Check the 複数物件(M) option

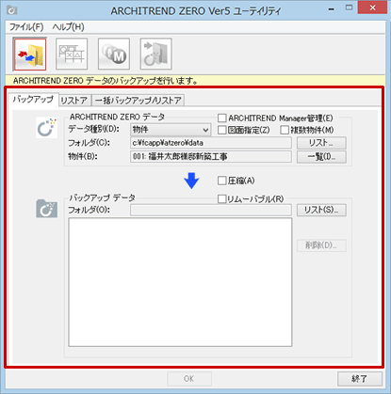pos(285,130)
